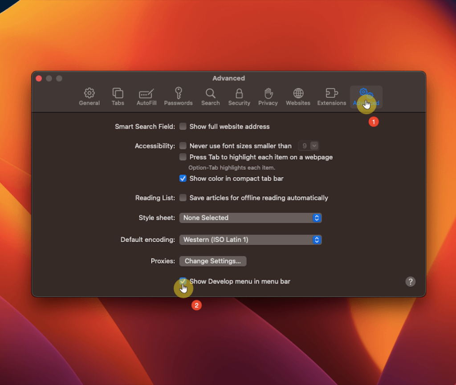Screen dimensions: 456x385
Task: Enable Show full website address
Action: 183,126
